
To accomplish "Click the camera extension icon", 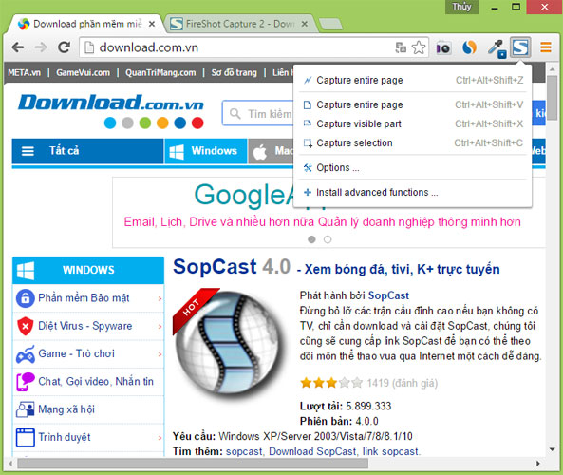I will click(443, 47).
